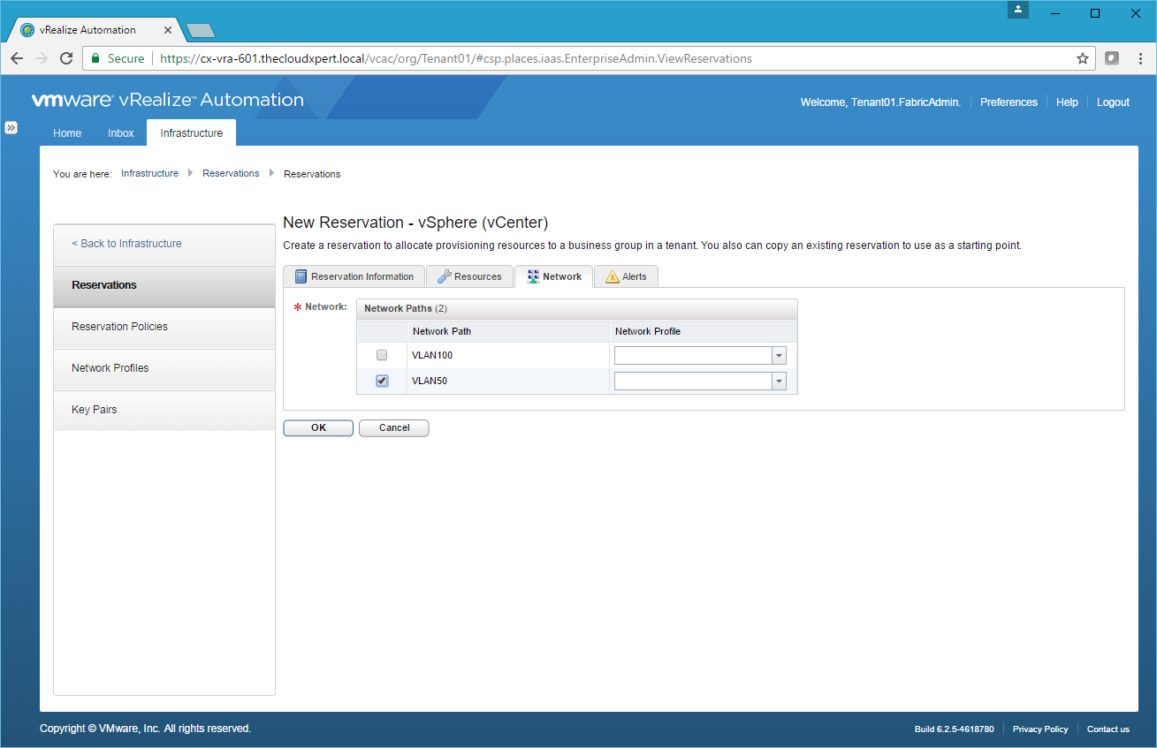Click the Chrome user profile icon

pyautogui.click(x=1018, y=11)
